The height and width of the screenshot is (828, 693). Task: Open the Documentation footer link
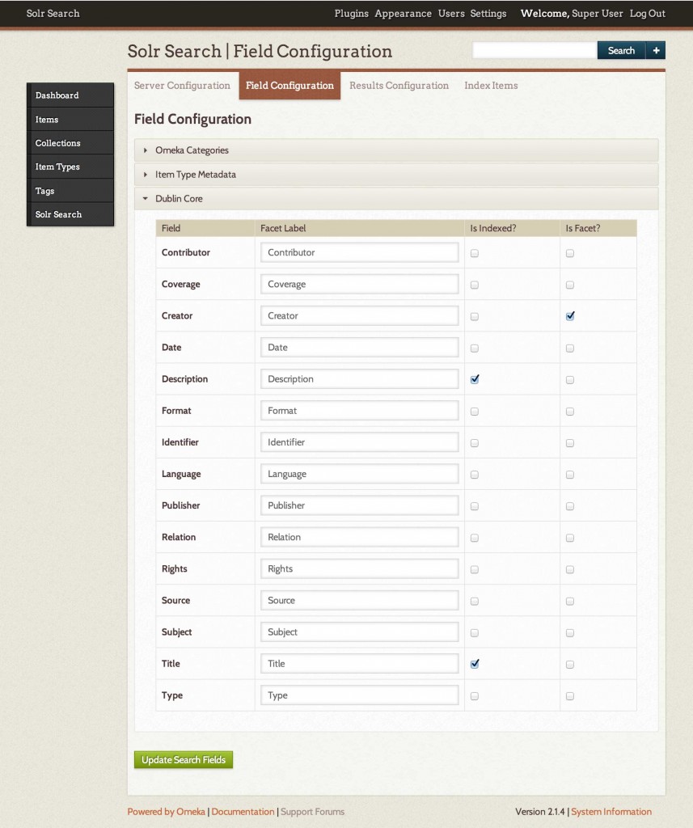[x=243, y=812]
